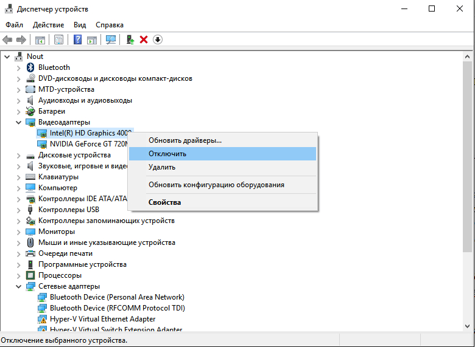Collapse the Видеоадаптеры category
The image size is (475, 347).
click(x=18, y=122)
